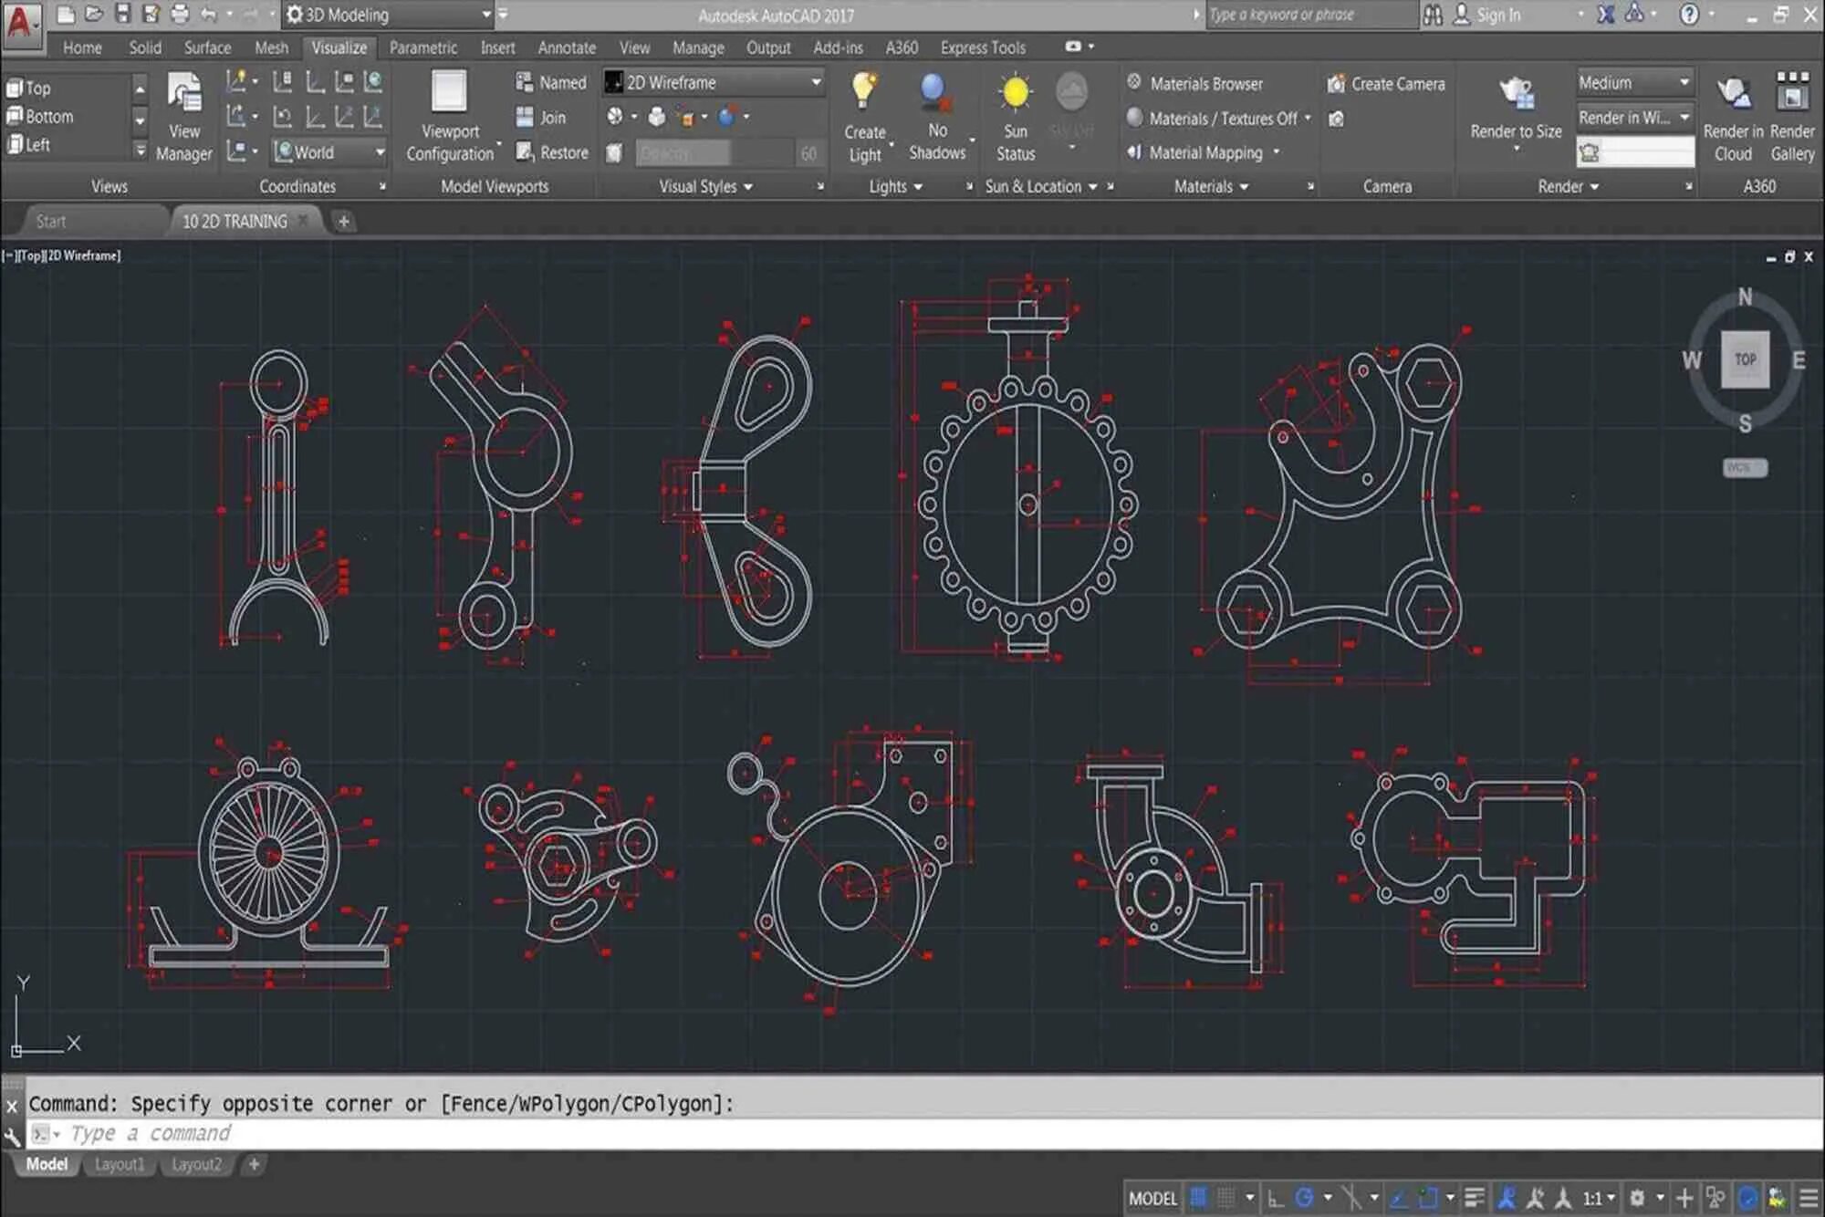Viewport: 1825px width, 1217px height.
Task: Open the Medium render preset dropdown
Action: pos(1684,82)
